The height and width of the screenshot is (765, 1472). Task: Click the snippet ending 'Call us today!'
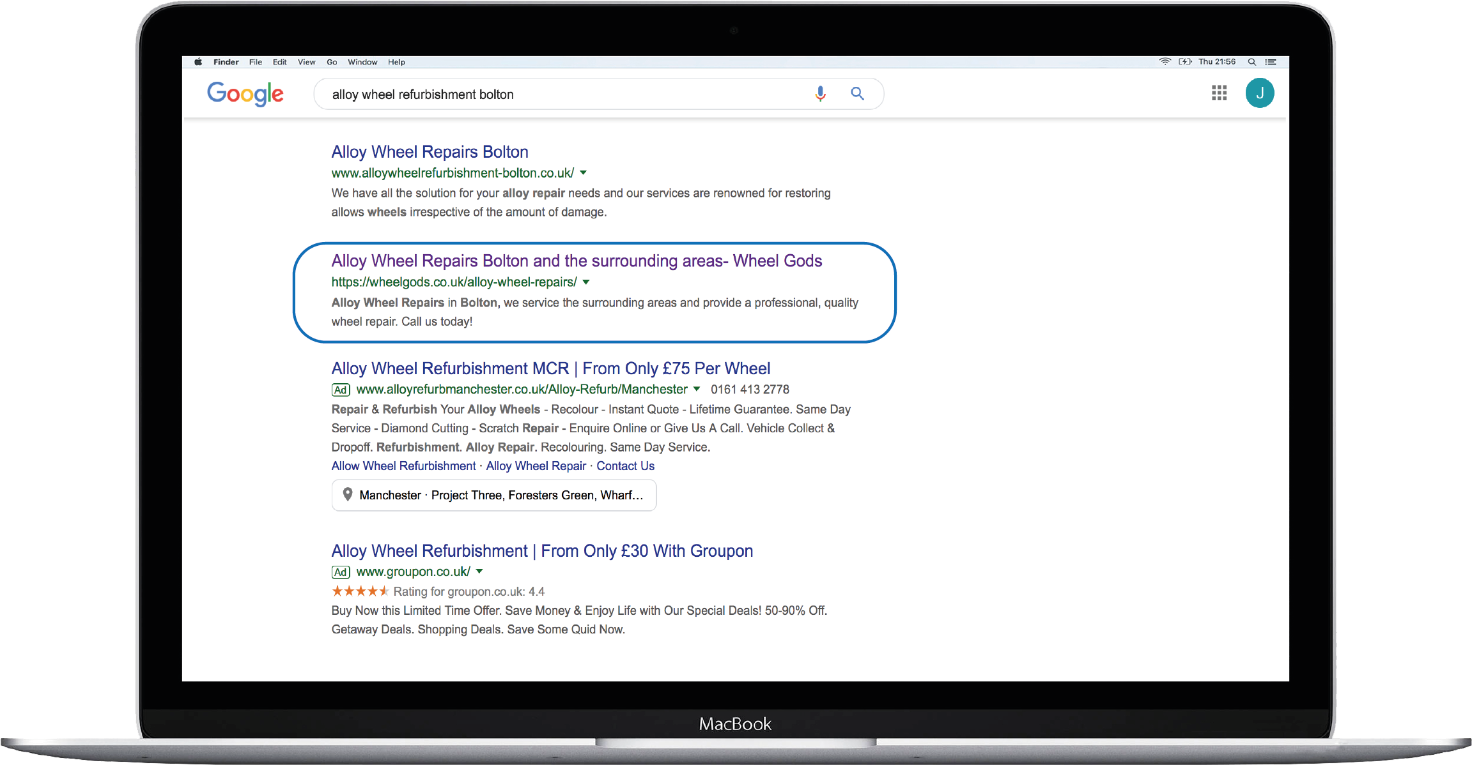pos(594,312)
